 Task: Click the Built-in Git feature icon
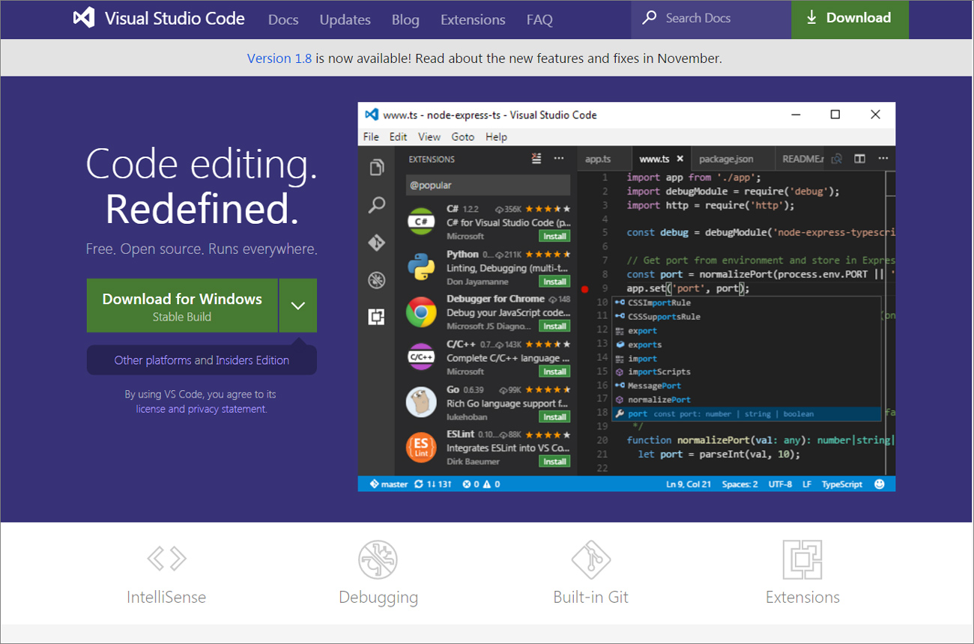[591, 559]
